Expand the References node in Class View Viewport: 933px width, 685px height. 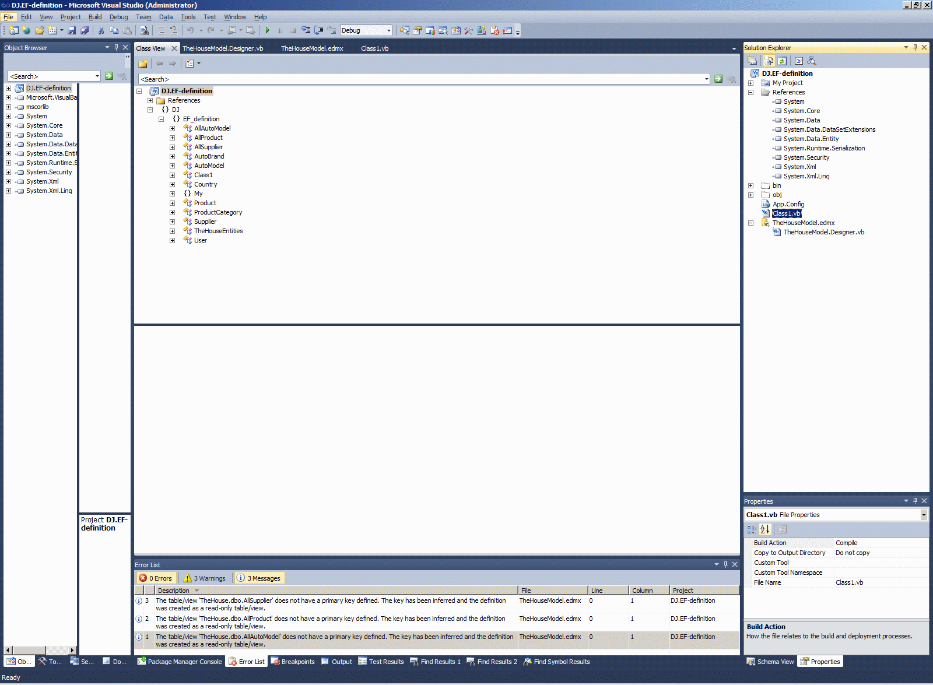pos(150,100)
